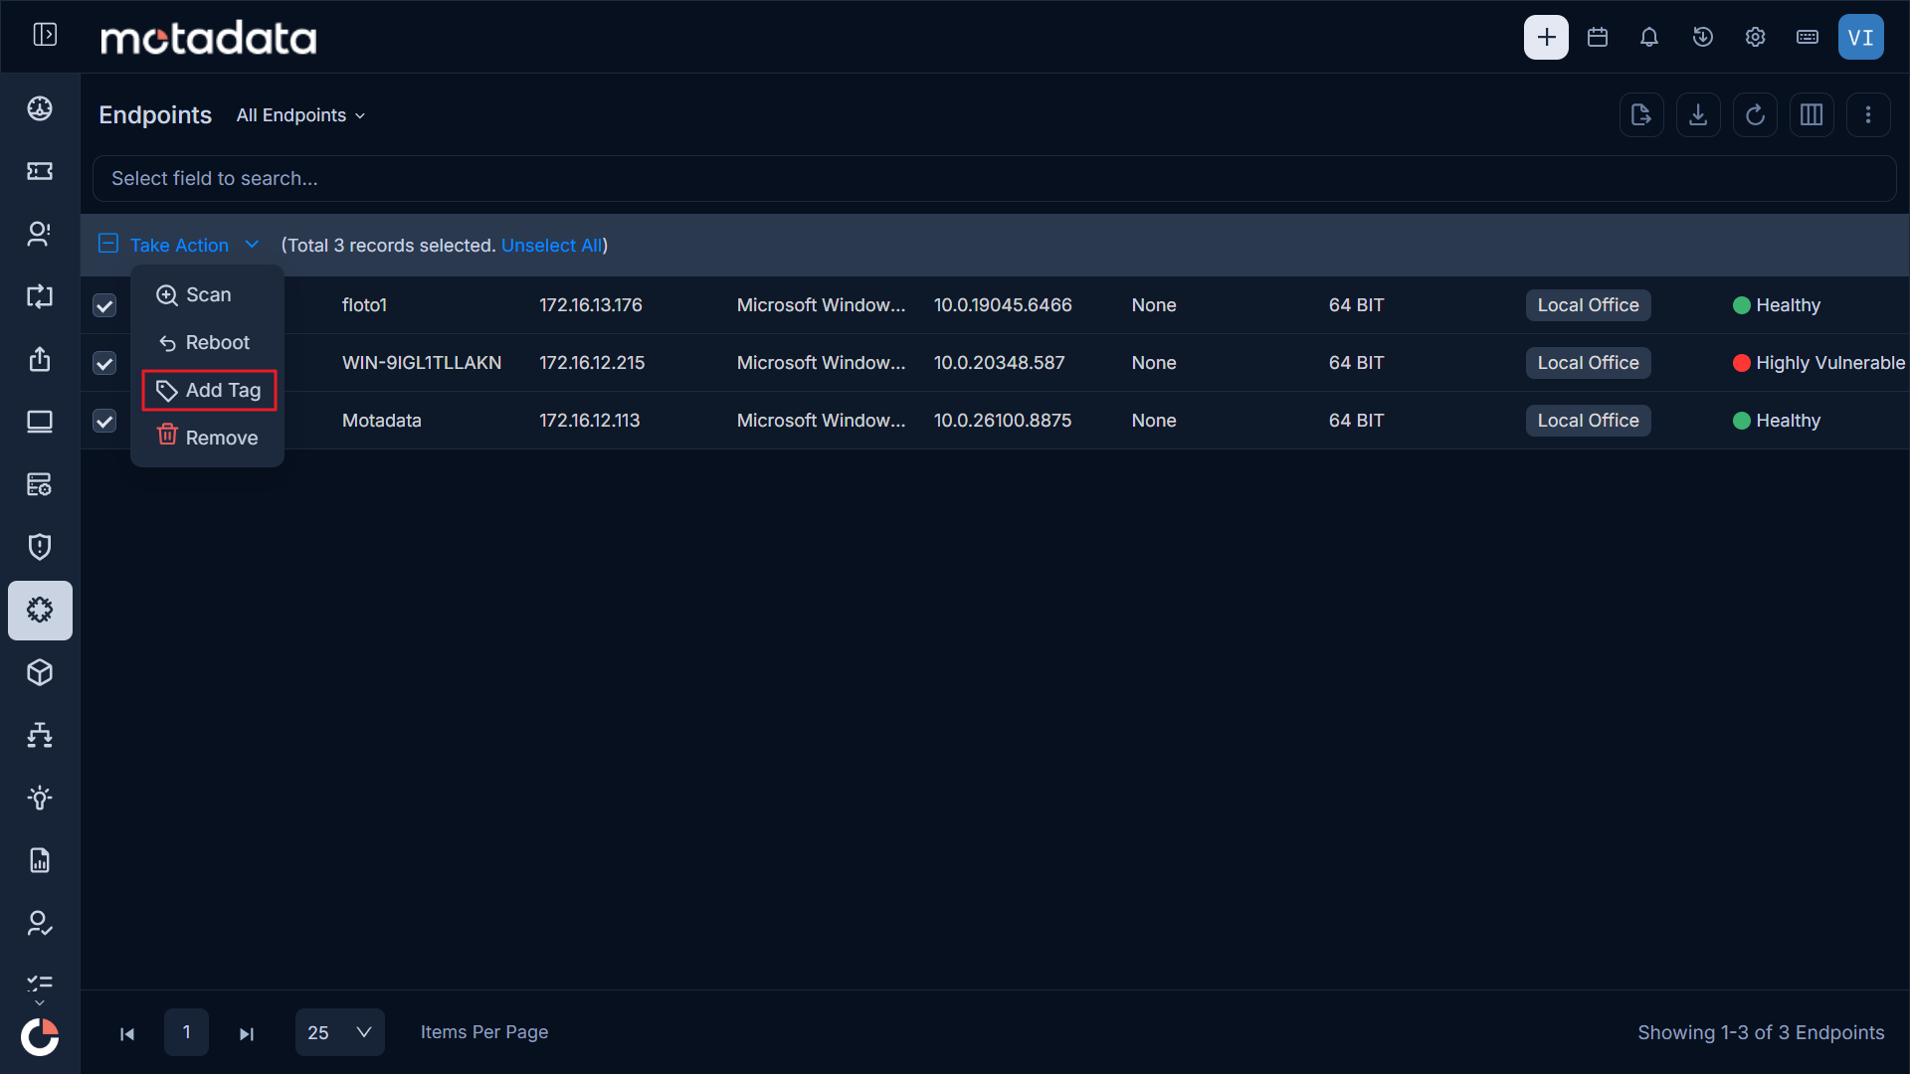Open the 25 items per page dropdown

pyautogui.click(x=339, y=1032)
